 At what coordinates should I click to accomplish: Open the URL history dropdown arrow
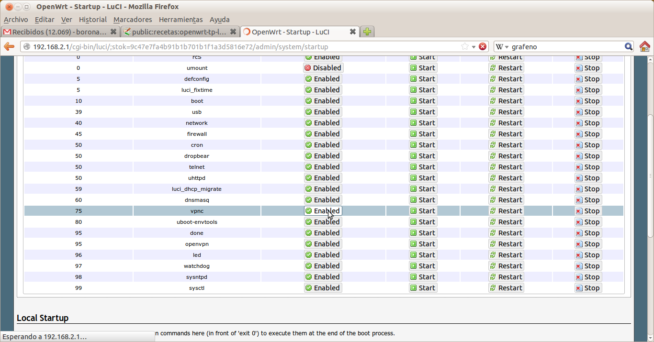pyautogui.click(x=474, y=46)
